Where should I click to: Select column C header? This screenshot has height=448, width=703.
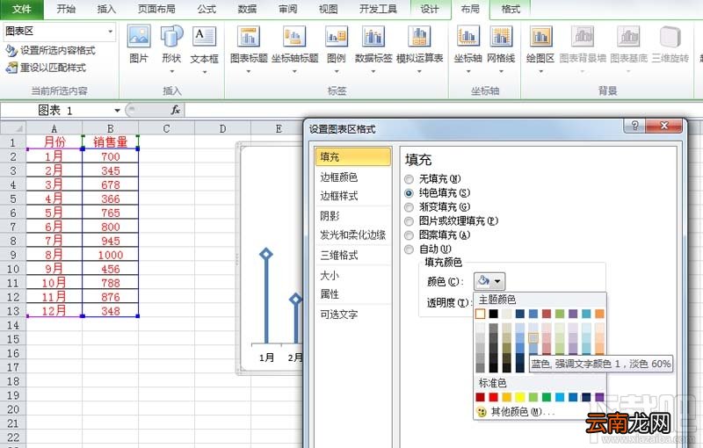pyautogui.click(x=166, y=128)
